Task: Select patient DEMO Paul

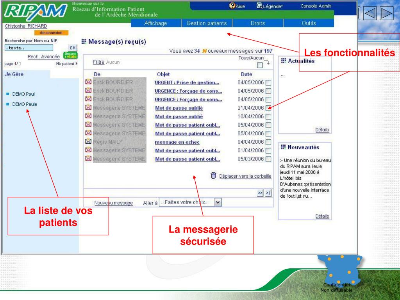Action: (23, 94)
